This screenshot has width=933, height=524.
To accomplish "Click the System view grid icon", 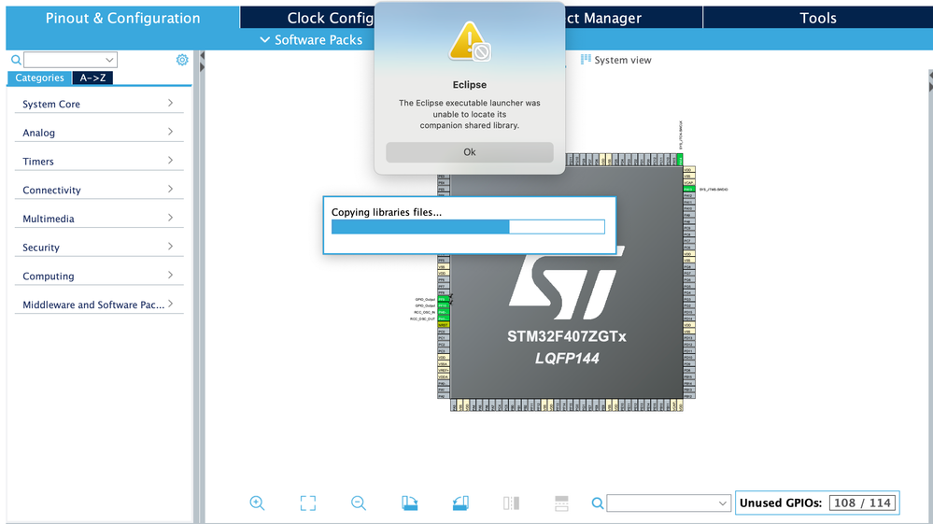I will pyautogui.click(x=586, y=60).
